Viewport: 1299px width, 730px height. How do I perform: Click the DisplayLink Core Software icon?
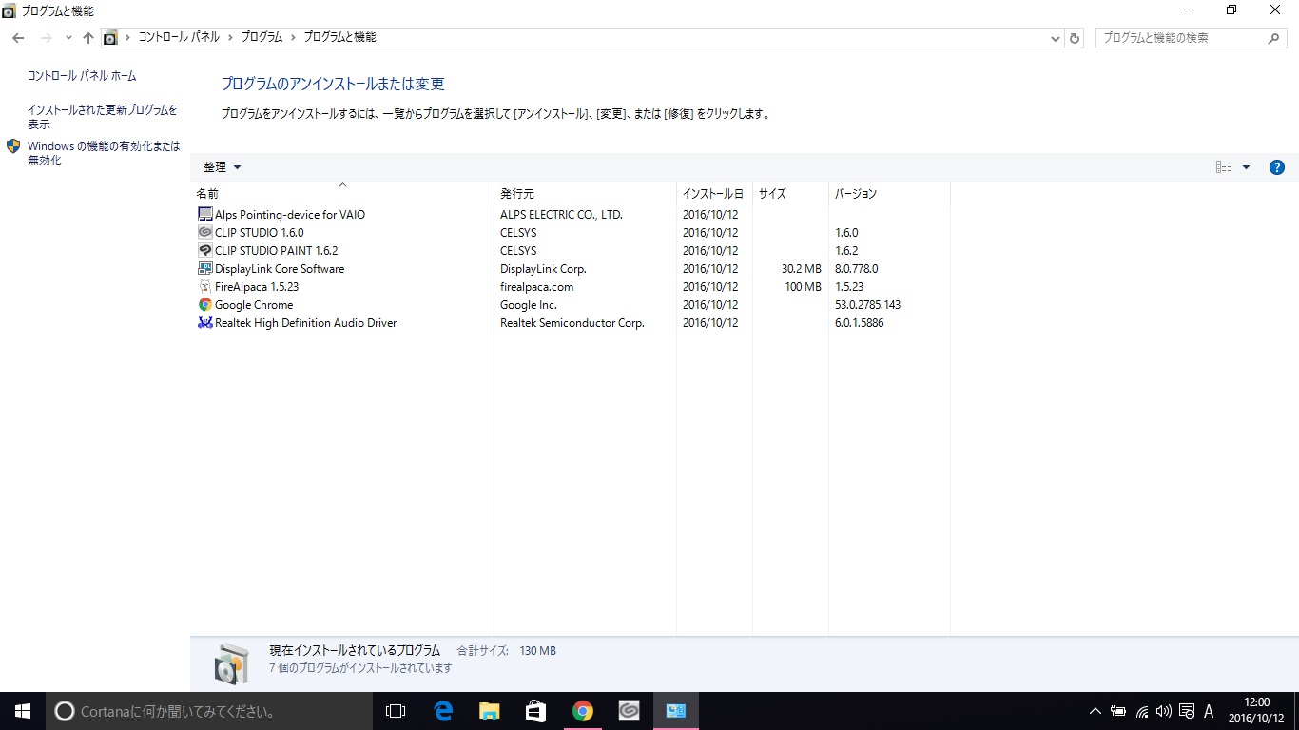tap(205, 269)
